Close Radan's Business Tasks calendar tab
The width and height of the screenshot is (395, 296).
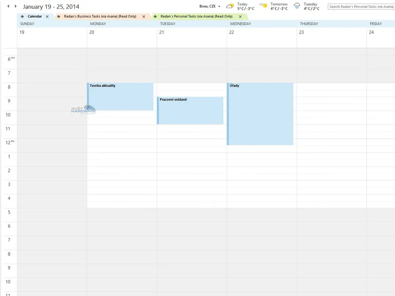point(144,16)
